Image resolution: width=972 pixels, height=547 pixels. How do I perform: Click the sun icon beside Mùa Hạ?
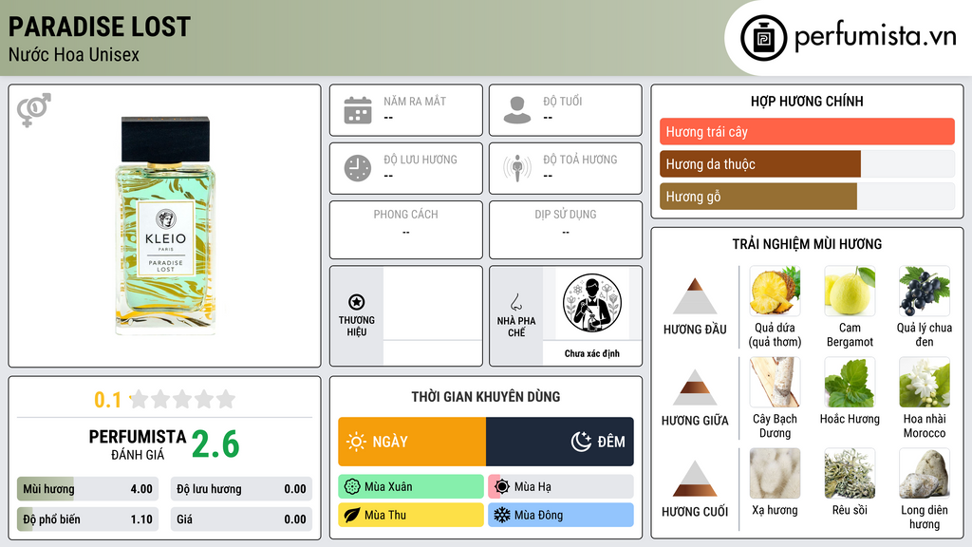coord(502,487)
